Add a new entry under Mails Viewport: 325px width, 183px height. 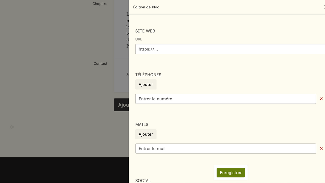[x=146, y=134]
